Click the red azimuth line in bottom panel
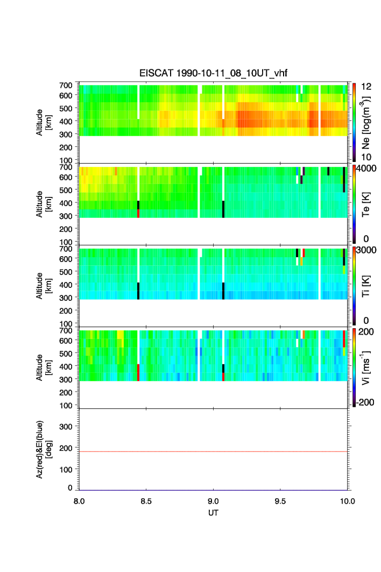Image resolution: width=381 pixels, height=572 pixels. point(213,451)
